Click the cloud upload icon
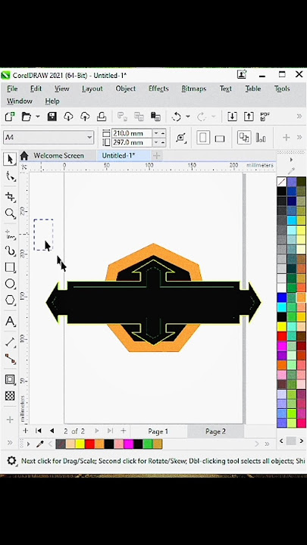The width and height of the screenshot is (307, 545). click(85, 117)
